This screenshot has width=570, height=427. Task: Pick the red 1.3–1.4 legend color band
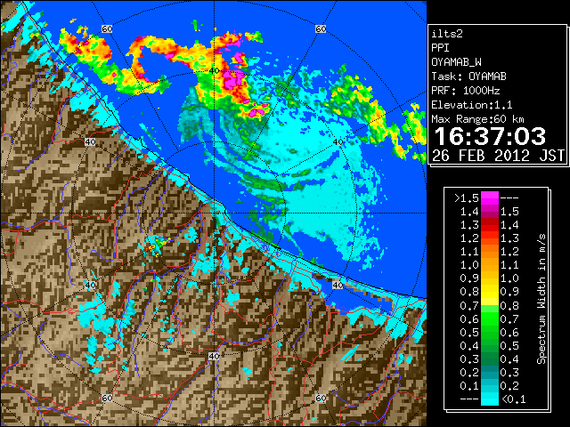[490, 225]
